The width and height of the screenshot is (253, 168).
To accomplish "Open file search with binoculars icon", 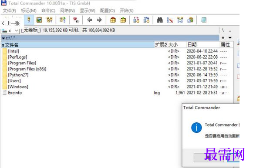I will [x=160, y=20].
